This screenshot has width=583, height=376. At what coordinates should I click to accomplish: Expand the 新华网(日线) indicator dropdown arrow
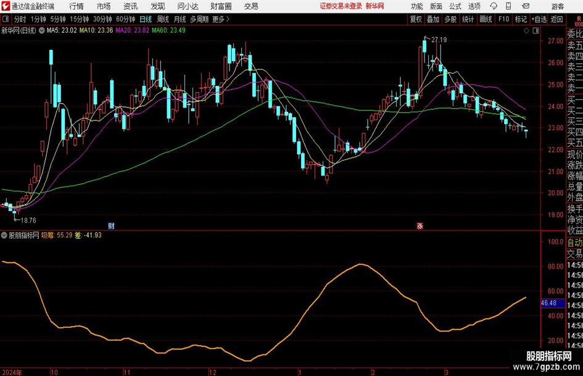pyautogui.click(x=42, y=30)
